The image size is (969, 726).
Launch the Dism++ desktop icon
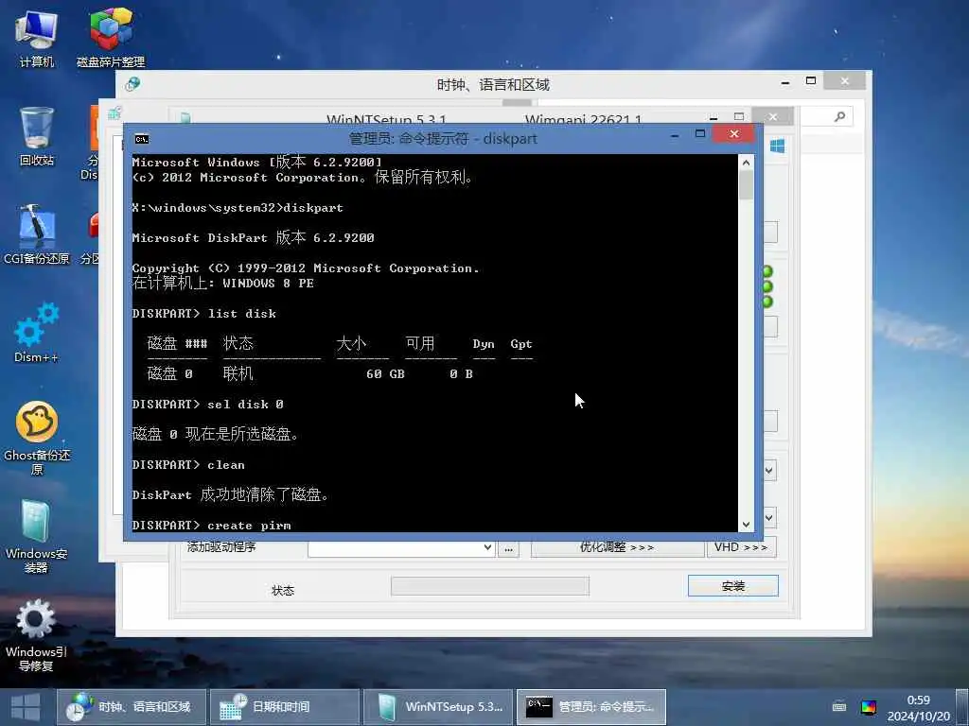pyautogui.click(x=37, y=332)
